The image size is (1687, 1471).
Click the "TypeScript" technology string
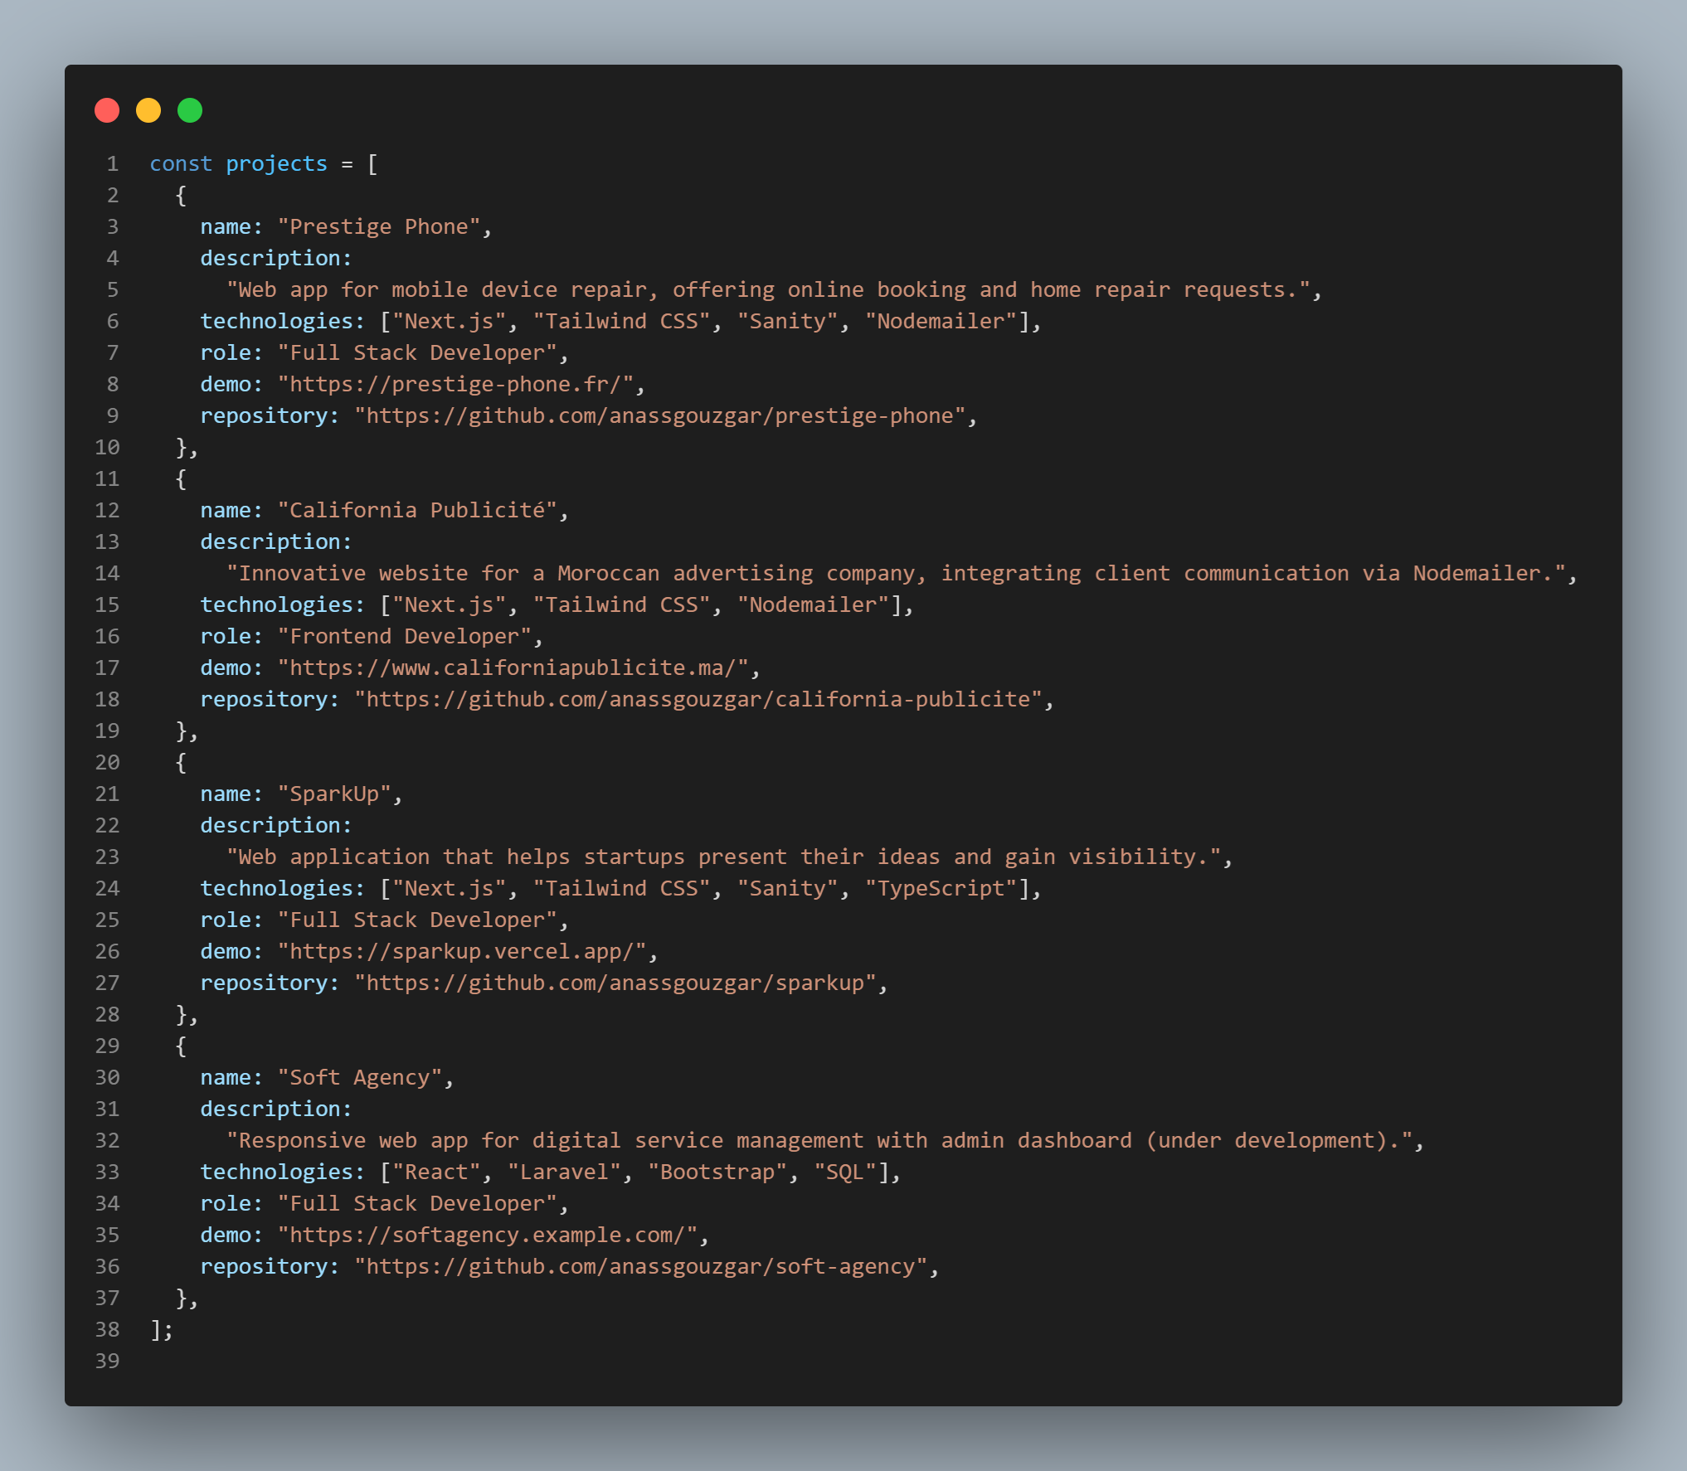(941, 889)
